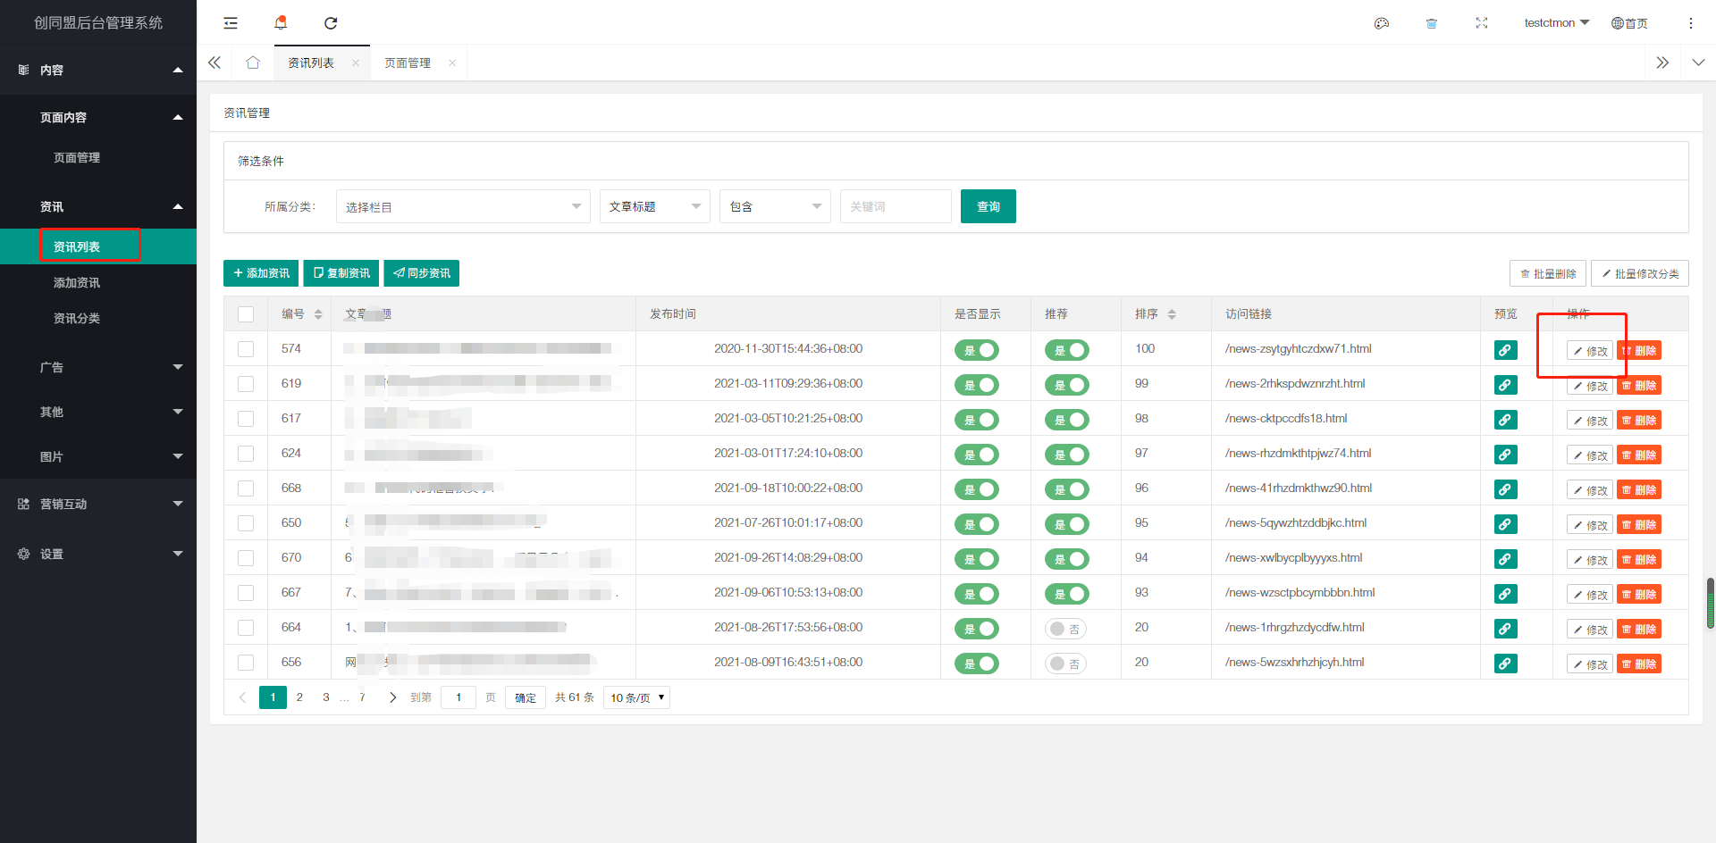Open preview link icon for row 619
1716x843 pixels.
pyautogui.click(x=1506, y=385)
